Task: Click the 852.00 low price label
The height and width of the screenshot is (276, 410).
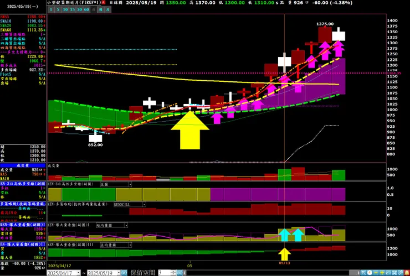Action: pyautogui.click(x=95, y=145)
